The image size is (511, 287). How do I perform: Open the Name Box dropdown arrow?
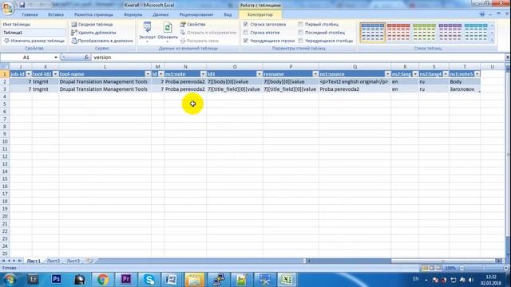56,57
